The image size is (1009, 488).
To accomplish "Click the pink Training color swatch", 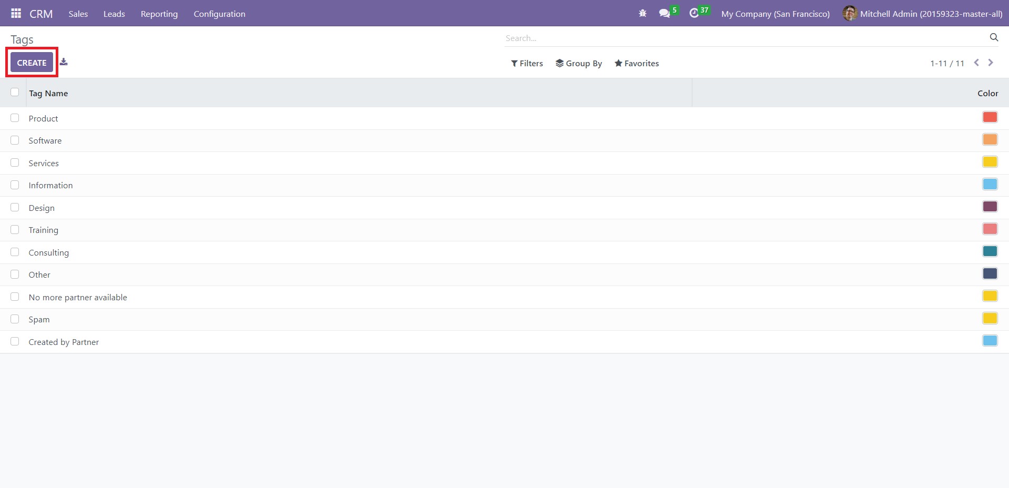I will tap(990, 229).
